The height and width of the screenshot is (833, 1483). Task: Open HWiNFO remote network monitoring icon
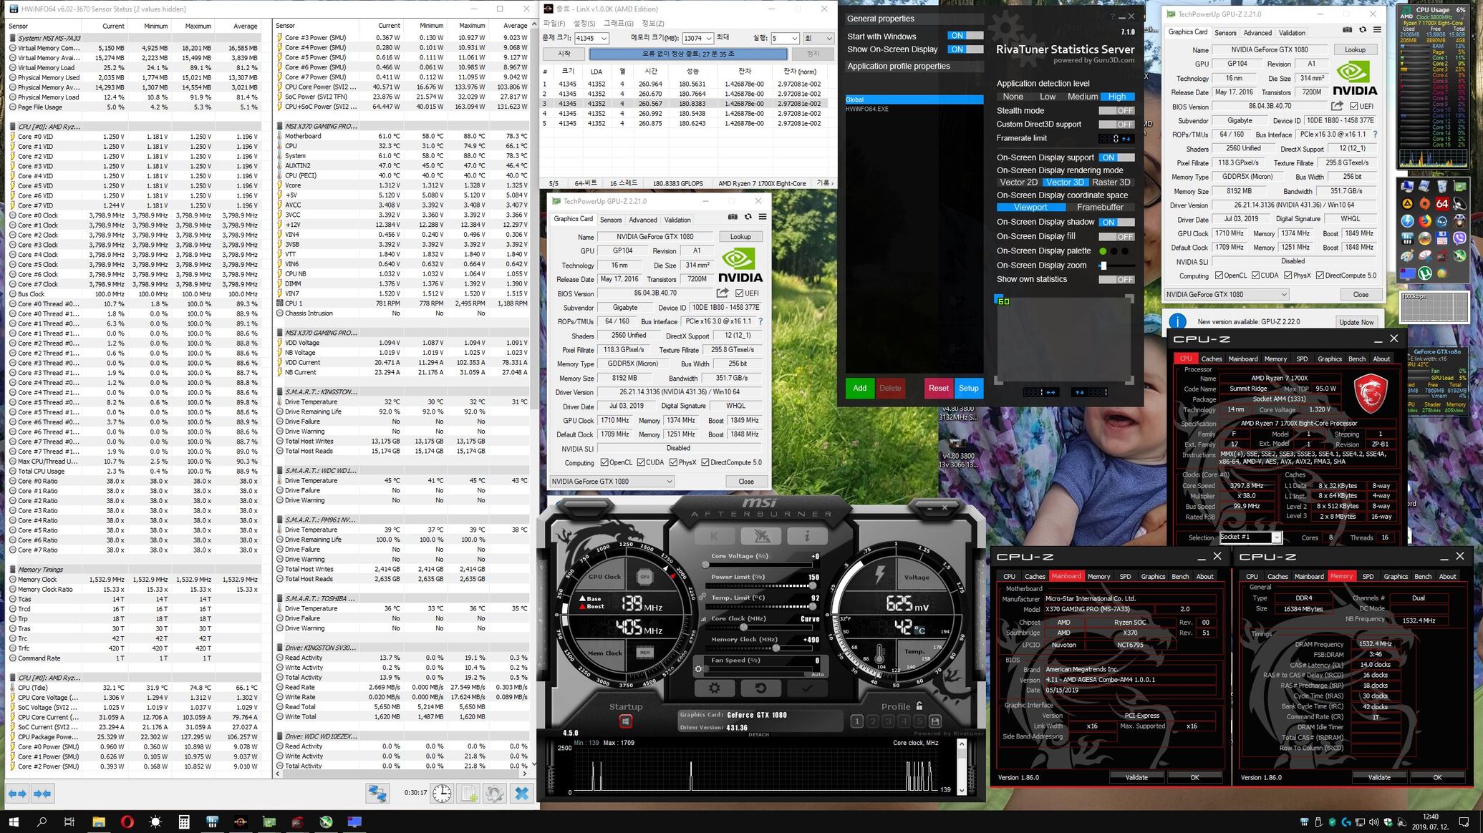coord(377,793)
